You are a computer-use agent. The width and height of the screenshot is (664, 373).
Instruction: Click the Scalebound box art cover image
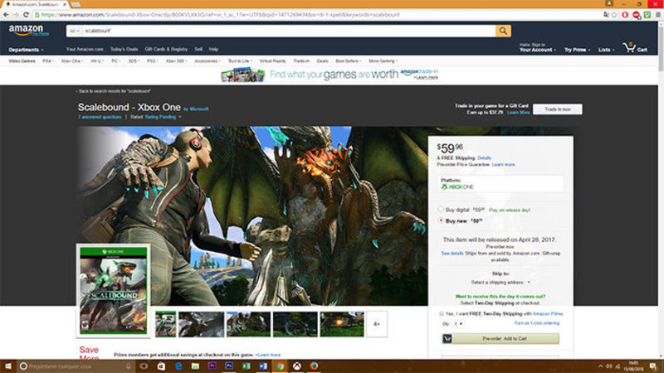(x=113, y=290)
